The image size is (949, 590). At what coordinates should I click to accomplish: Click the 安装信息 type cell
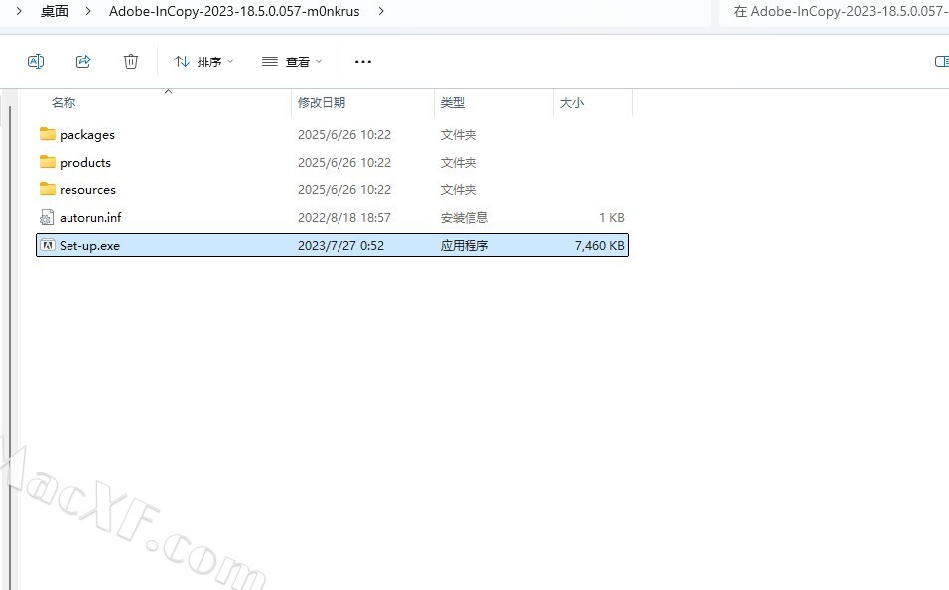pos(465,217)
